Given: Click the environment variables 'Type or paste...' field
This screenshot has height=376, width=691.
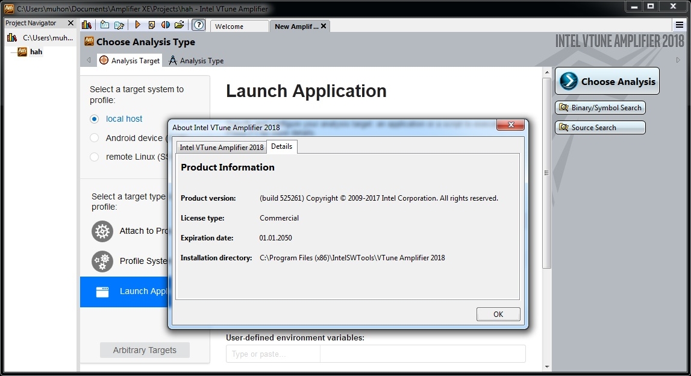Looking at the screenshot, I should tap(273, 354).
